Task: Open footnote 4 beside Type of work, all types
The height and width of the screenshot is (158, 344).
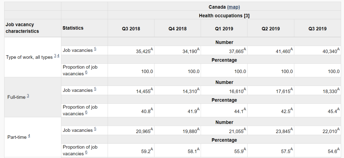Action: pos(58,56)
